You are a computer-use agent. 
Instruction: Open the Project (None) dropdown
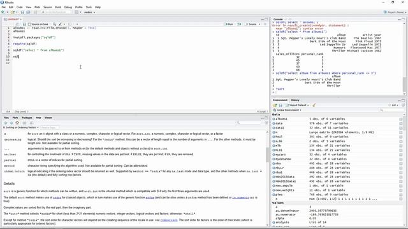[395, 12]
